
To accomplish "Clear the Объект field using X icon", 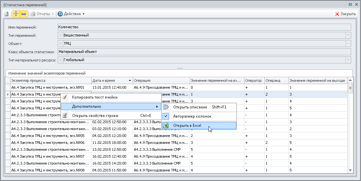I will [60, 43].
